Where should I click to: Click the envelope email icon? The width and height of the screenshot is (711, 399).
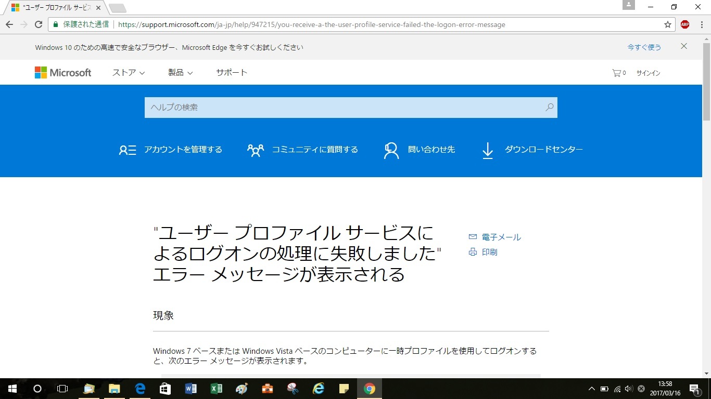tap(473, 237)
